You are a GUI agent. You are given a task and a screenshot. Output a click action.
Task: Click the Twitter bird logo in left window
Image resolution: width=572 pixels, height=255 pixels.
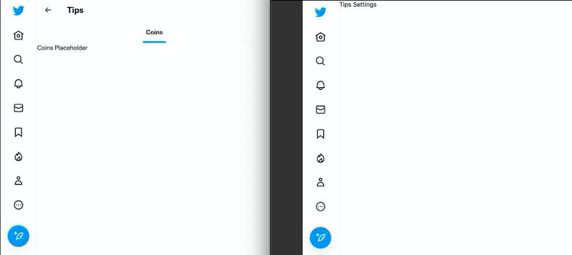[18, 10]
